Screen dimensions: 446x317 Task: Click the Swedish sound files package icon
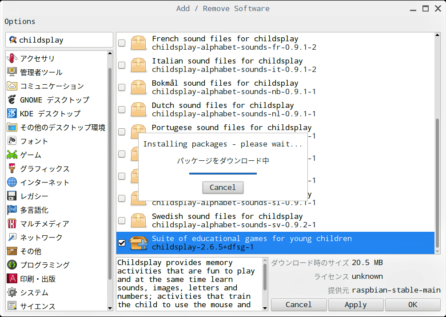(139, 221)
